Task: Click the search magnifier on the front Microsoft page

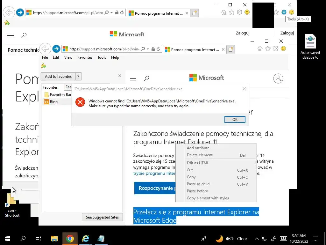Action: [x=146, y=78]
